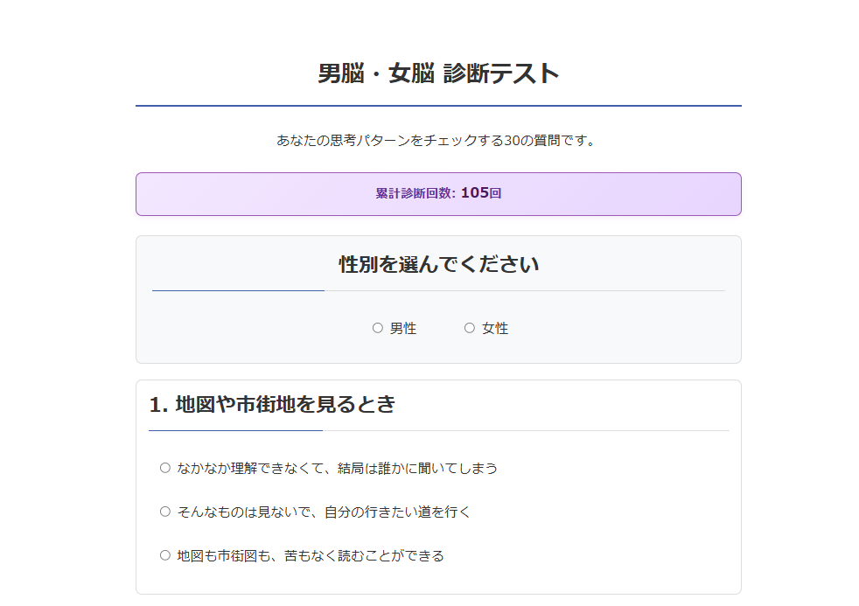
Task: Choose the そんなものは見ないで answer radio circle
Action: 165,512
